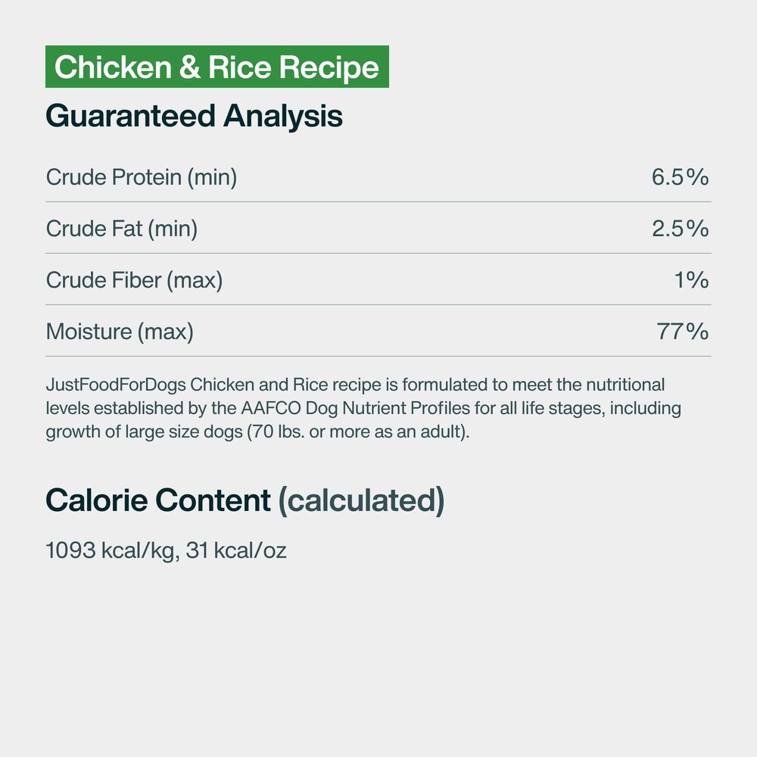Select the 77% moisture value
757x757 pixels.
682,332
